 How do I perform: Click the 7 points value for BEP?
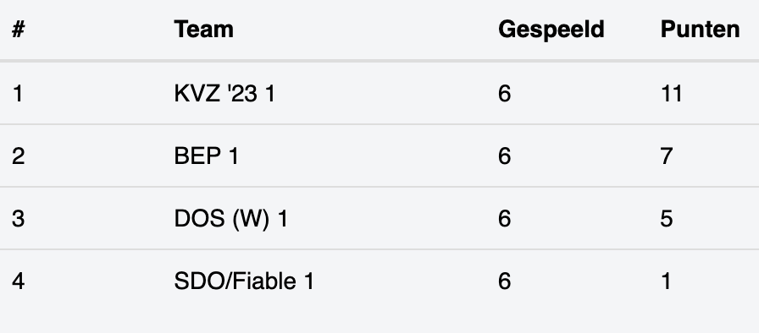click(x=667, y=156)
